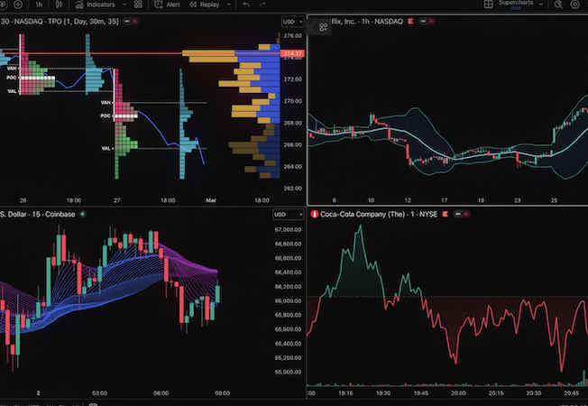The width and height of the screenshot is (588, 406).
Task: Click the red flag icon on Netflix chart
Action: coord(411,22)
